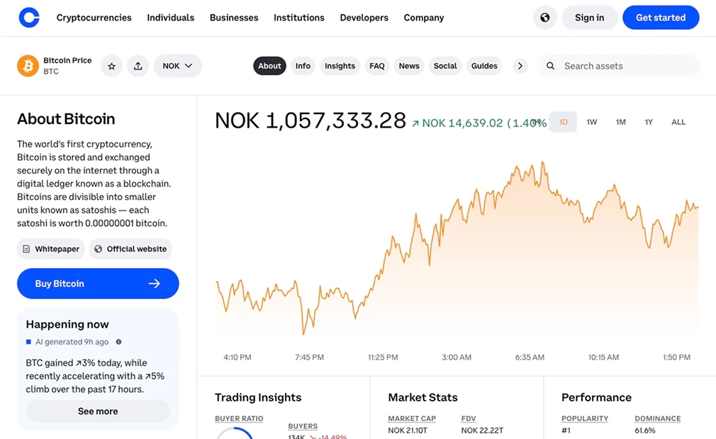
Task: Click the info icon beside AI generated label
Action: click(118, 341)
